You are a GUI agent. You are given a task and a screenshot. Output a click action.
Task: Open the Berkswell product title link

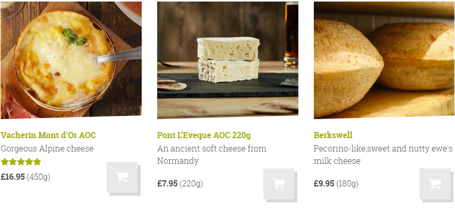click(333, 135)
